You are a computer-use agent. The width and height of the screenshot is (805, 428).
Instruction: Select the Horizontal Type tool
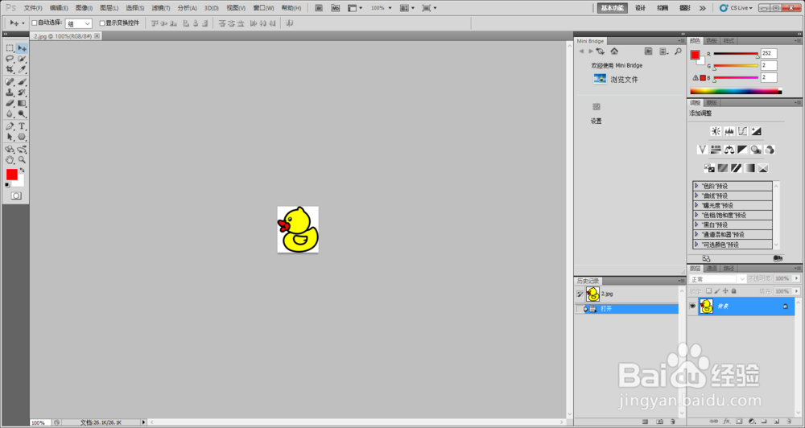pyautogui.click(x=22, y=126)
